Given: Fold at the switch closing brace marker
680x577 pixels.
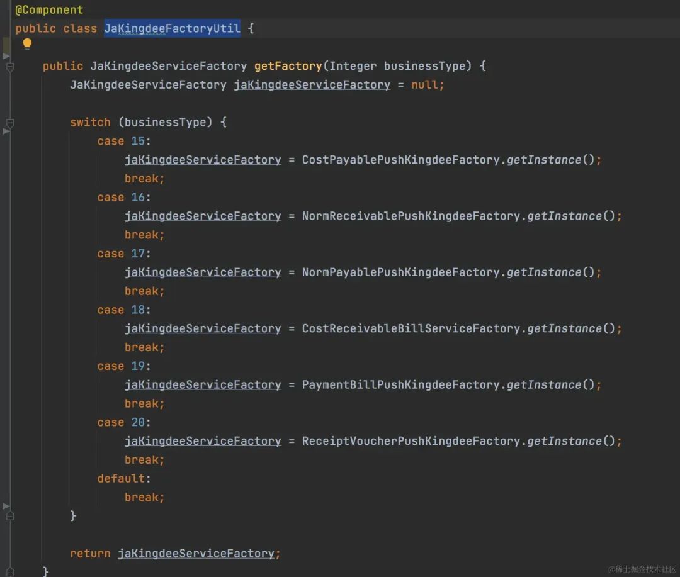Looking at the screenshot, I should tap(11, 516).
